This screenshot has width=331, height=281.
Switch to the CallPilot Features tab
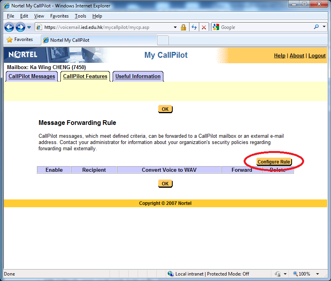pos(85,76)
